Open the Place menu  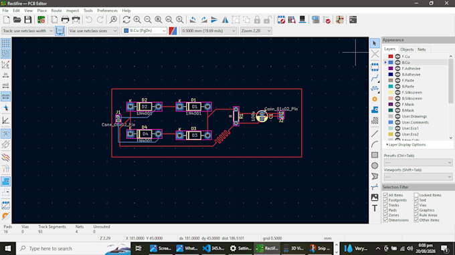click(x=41, y=11)
